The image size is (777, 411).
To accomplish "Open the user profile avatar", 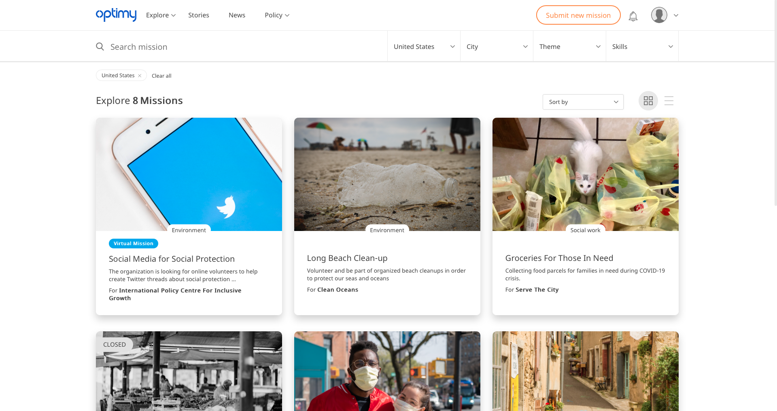I will click(x=659, y=15).
